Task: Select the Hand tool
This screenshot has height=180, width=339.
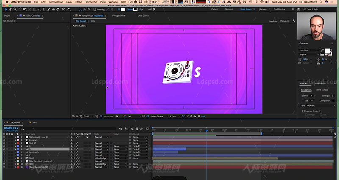Action: [10, 9]
